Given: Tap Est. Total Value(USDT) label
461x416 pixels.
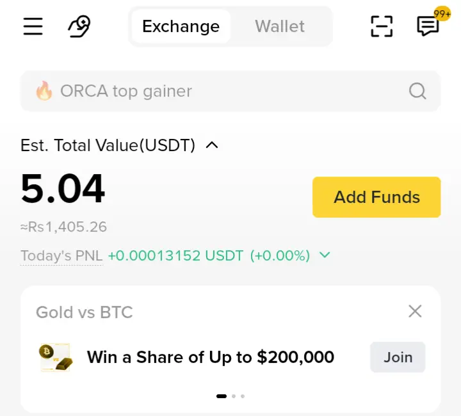Looking at the screenshot, I should (108, 145).
